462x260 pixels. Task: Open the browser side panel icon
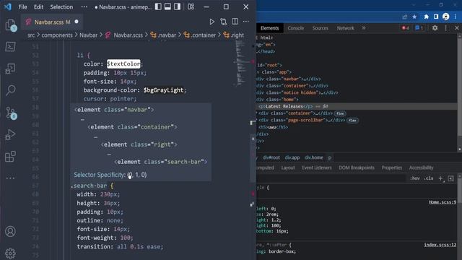436,17
